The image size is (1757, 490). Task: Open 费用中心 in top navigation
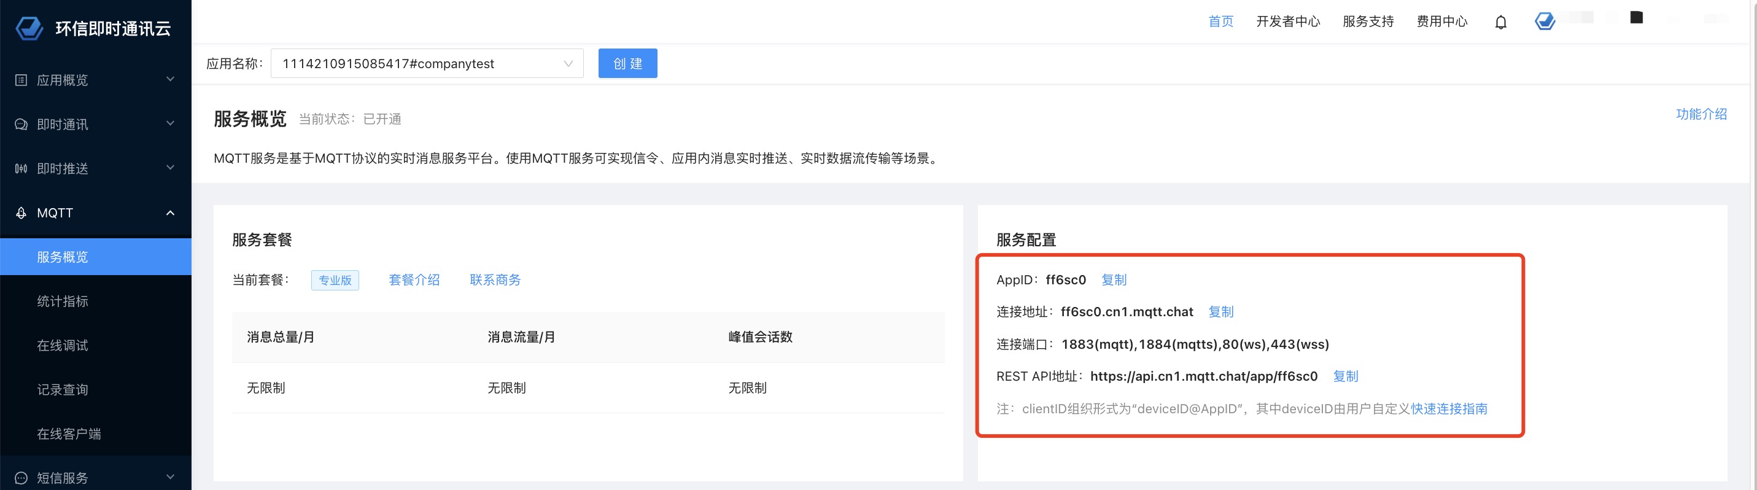[x=1442, y=22]
